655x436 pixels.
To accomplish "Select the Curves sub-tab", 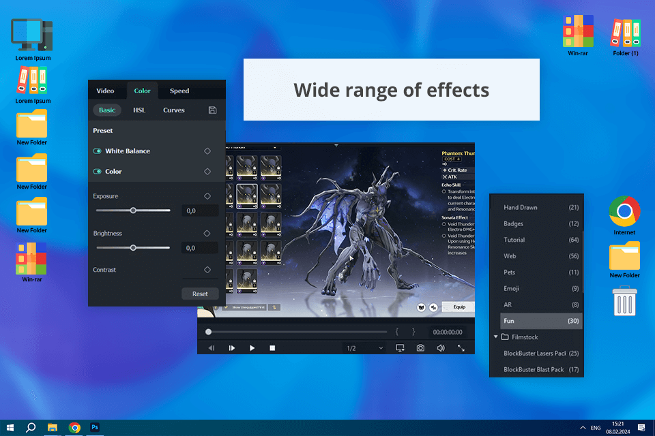I will 174,110.
